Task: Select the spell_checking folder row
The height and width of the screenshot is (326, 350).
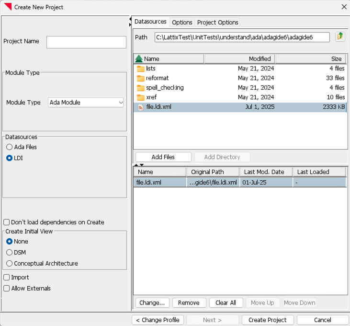Action: click(240, 88)
